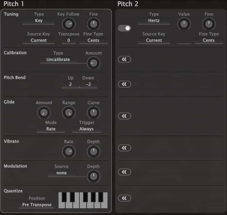
Task: Click the Pitch 2 Quantize copy arrows button
Action: click(x=124, y=198)
